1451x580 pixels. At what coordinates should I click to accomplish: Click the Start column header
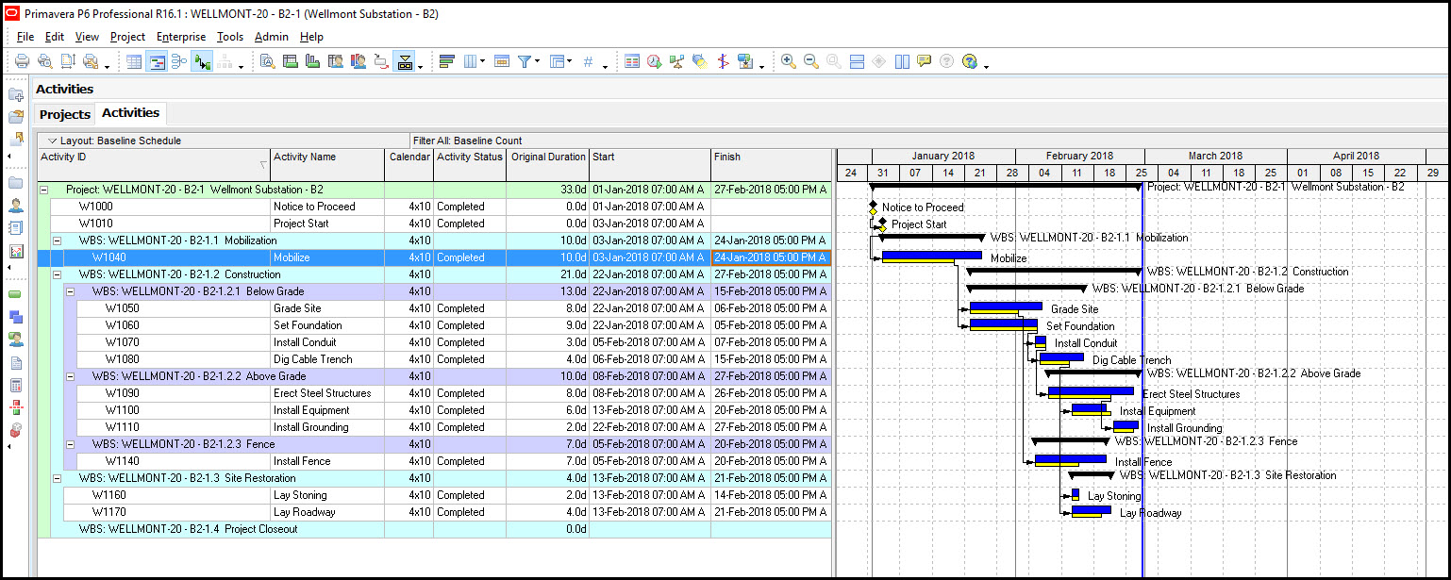pos(650,164)
